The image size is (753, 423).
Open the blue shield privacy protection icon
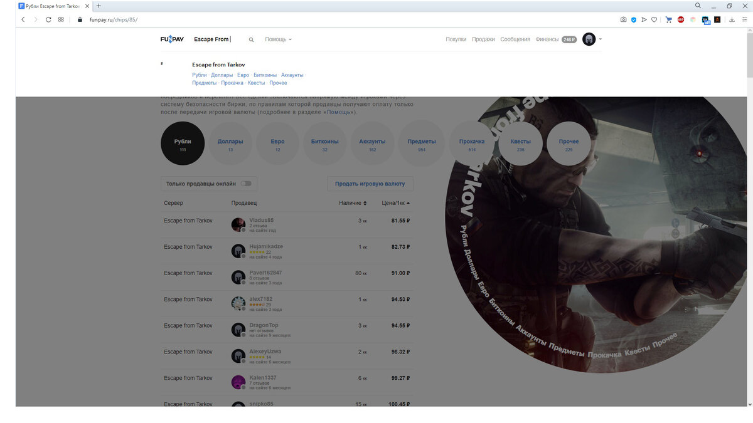point(634,19)
